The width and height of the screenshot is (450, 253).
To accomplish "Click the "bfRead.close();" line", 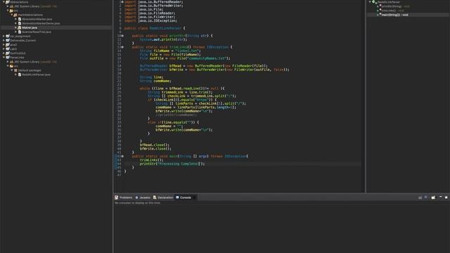I will point(155,145).
